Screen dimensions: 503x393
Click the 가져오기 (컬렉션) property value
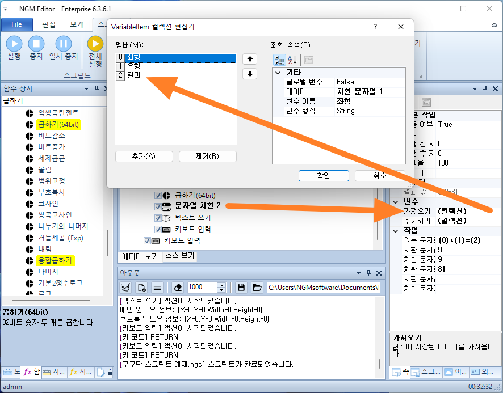468,212
